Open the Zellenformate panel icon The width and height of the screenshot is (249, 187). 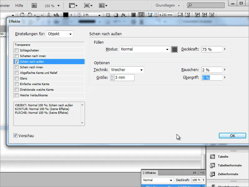tap(212, 174)
